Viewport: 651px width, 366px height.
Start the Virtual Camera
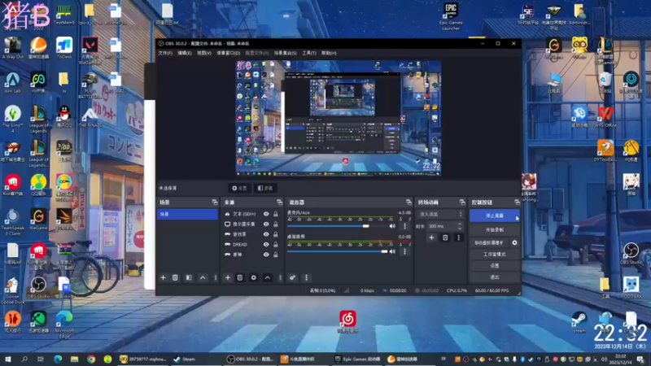[x=489, y=242]
